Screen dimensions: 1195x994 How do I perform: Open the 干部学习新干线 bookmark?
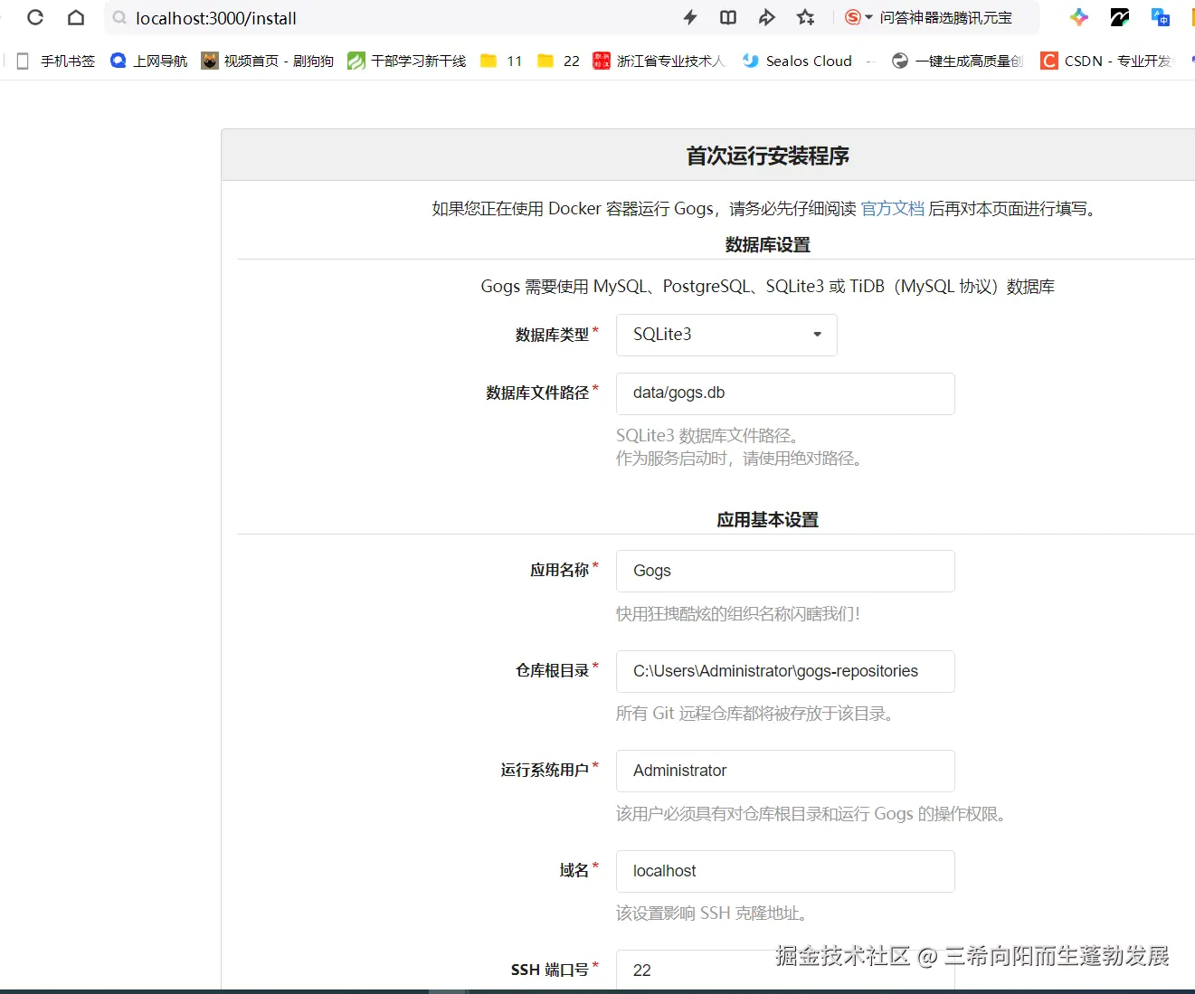[406, 61]
